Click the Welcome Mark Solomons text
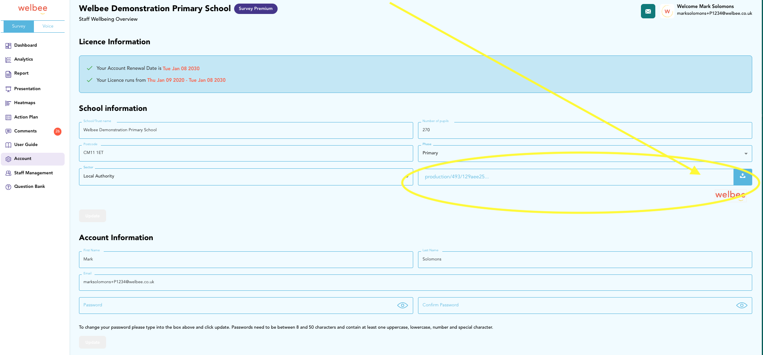The height and width of the screenshot is (355, 763). (x=705, y=6)
